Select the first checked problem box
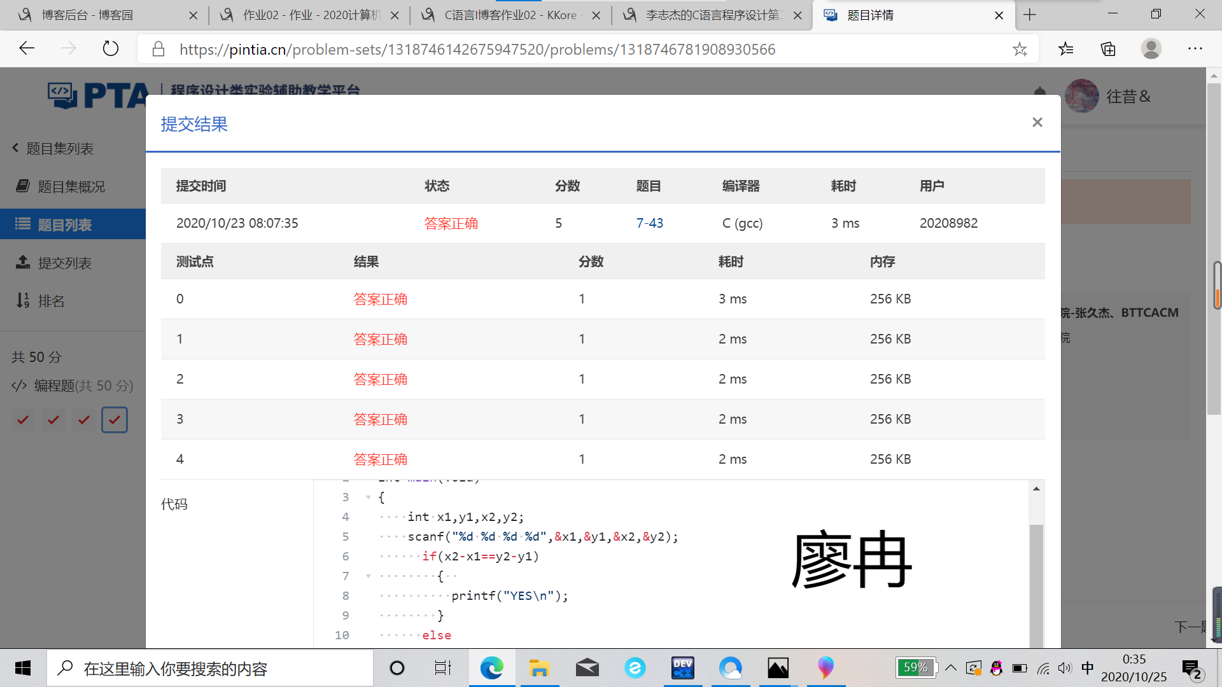The image size is (1222, 687). [23, 420]
